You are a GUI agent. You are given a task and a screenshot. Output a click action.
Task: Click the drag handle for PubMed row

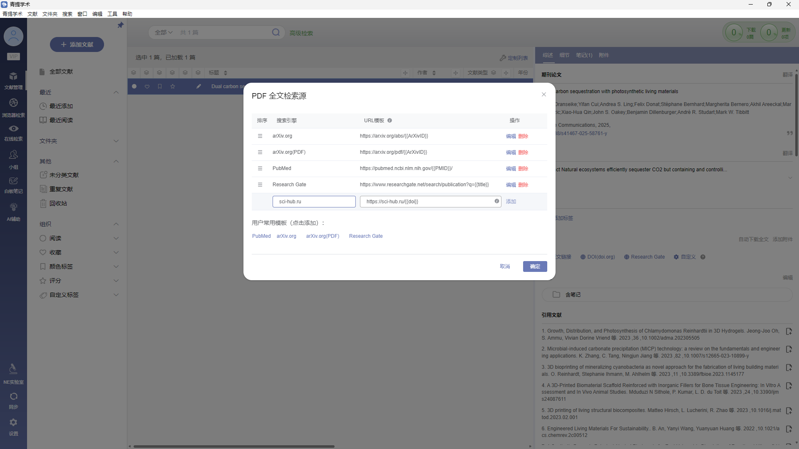pyautogui.click(x=260, y=168)
